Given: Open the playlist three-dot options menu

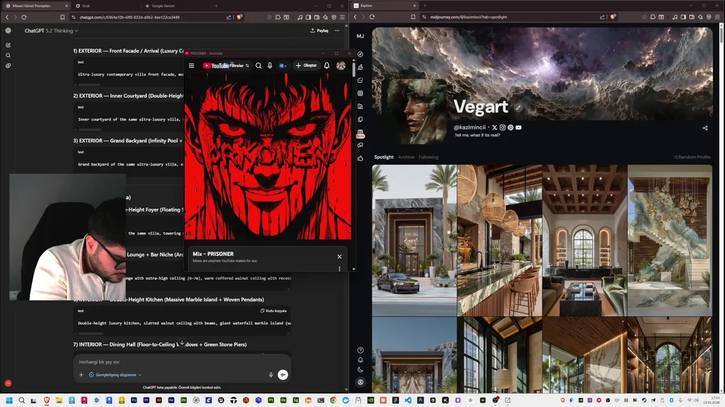Looking at the screenshot, I should coord(339,269).
